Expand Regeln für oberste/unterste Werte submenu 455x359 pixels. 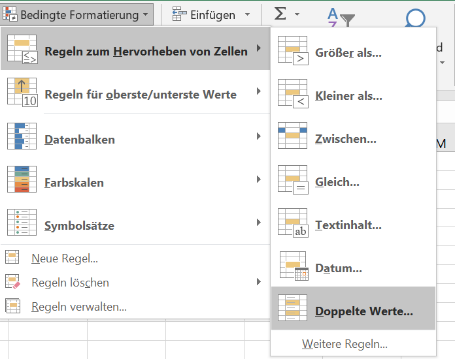pos(135,91)
